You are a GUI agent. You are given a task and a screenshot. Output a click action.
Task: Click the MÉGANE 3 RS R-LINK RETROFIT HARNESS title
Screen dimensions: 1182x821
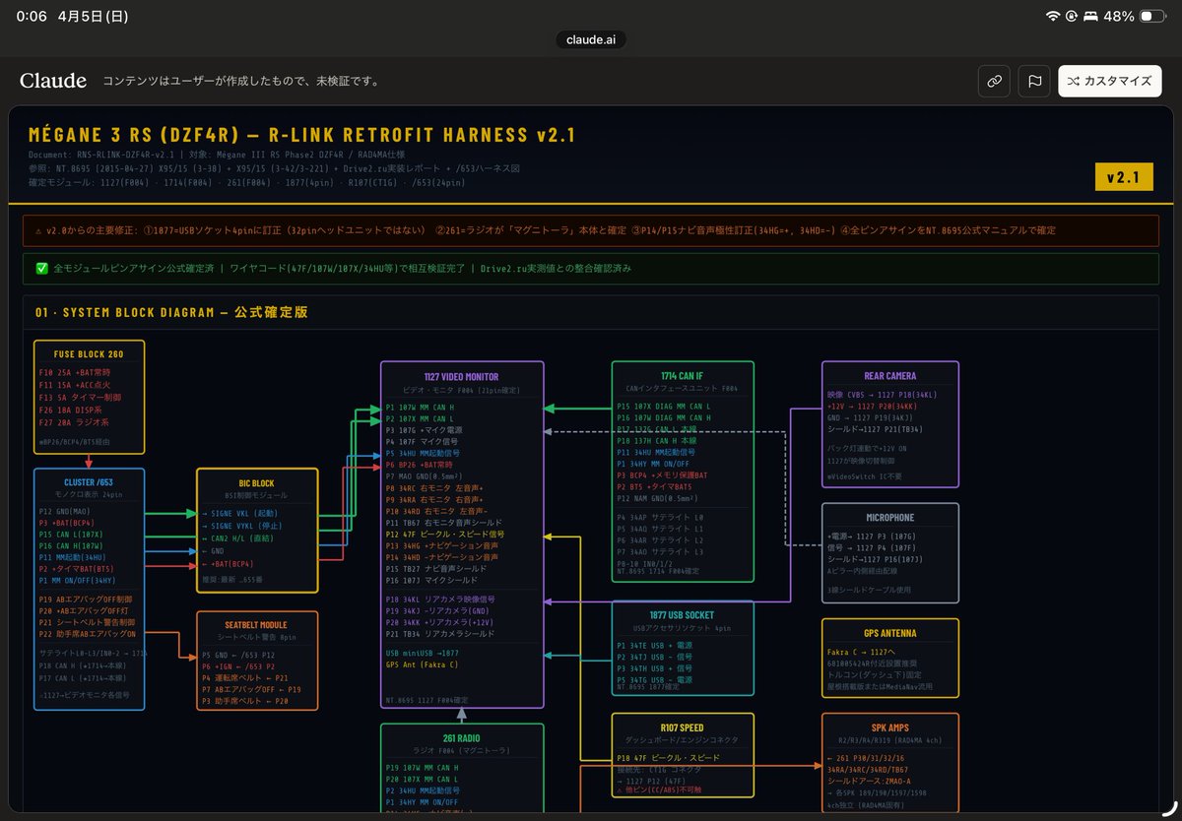pos(301,136)
